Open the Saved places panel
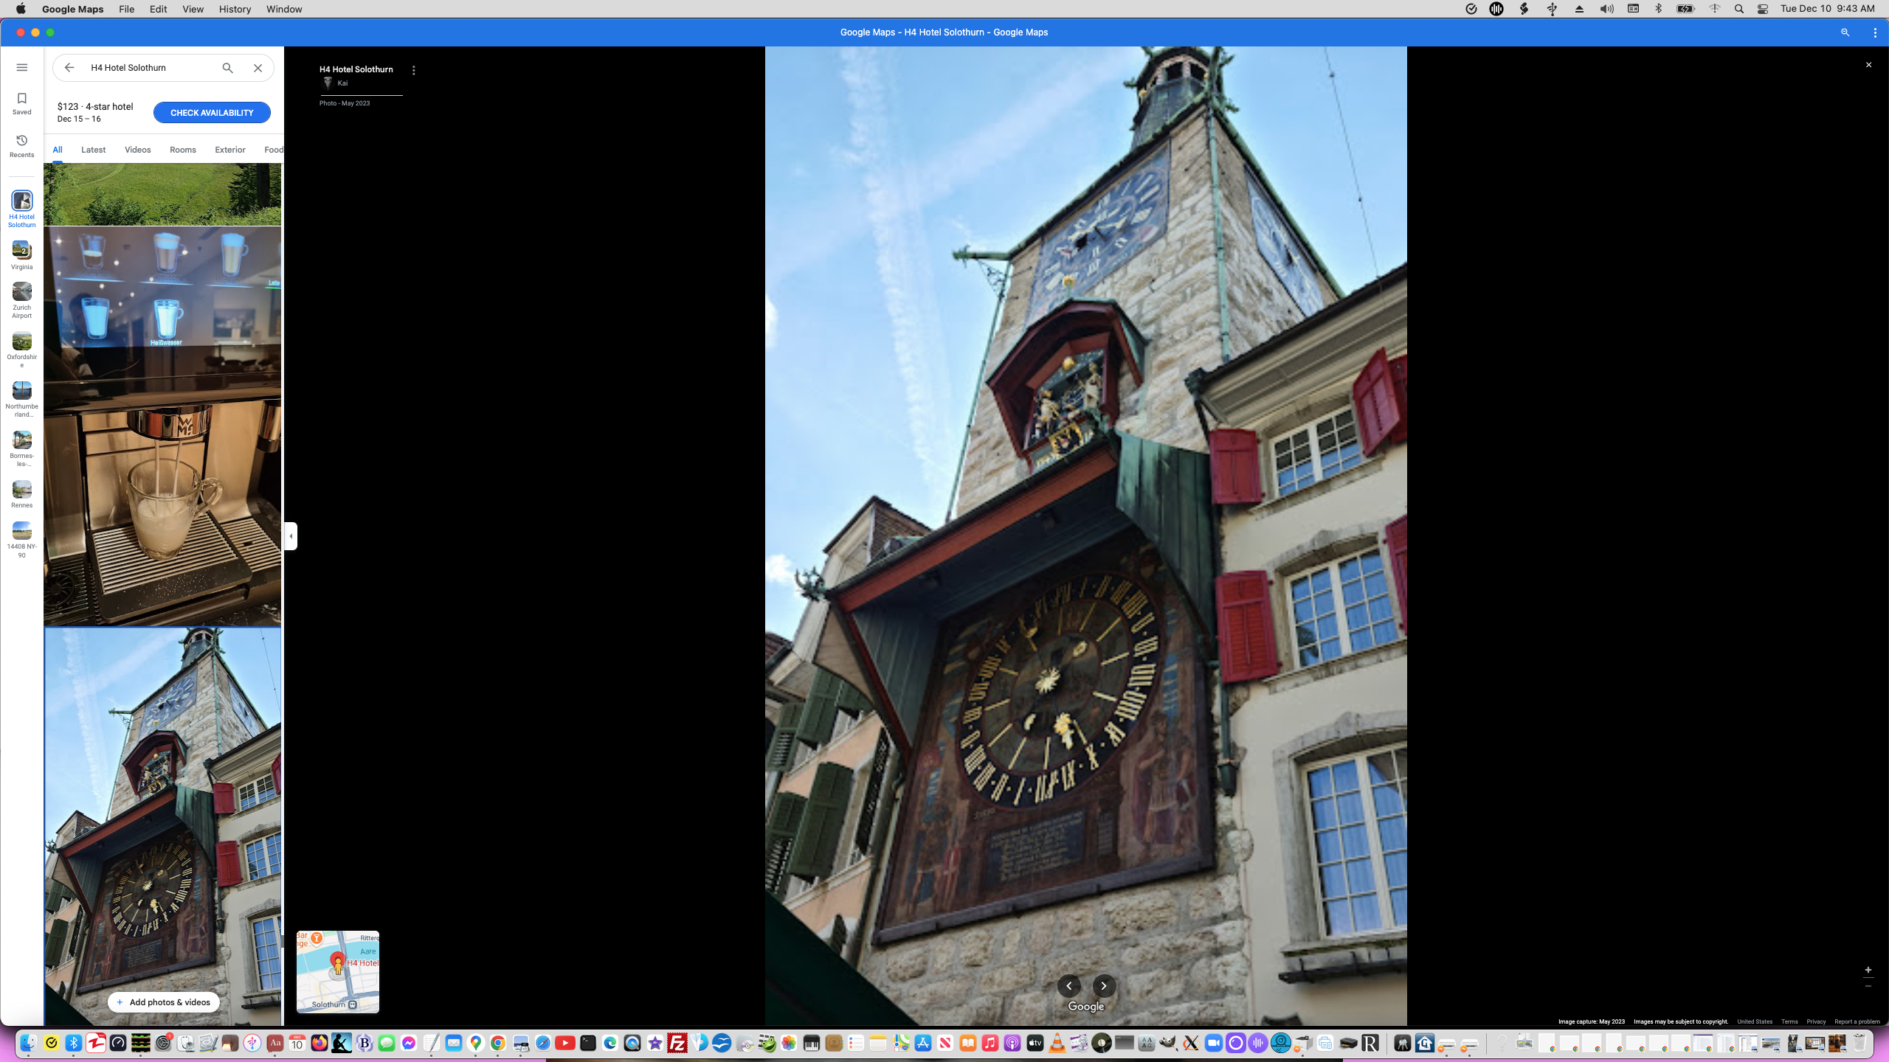The image size is (1889, 1062). click(21, 103)
